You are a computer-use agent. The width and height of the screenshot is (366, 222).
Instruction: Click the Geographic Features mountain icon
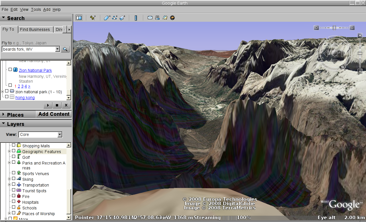click(x=19, y=151)
